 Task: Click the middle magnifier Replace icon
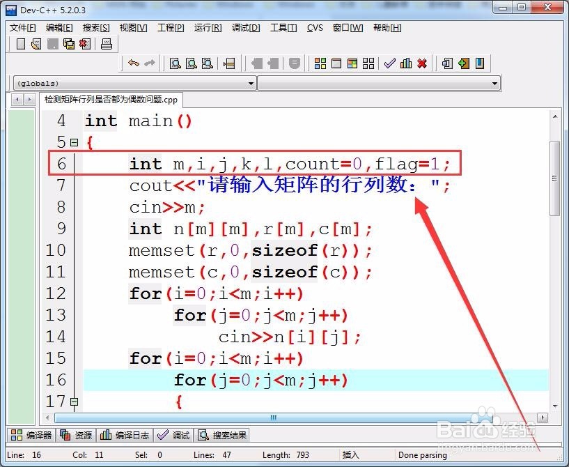[x=192, y=63]
